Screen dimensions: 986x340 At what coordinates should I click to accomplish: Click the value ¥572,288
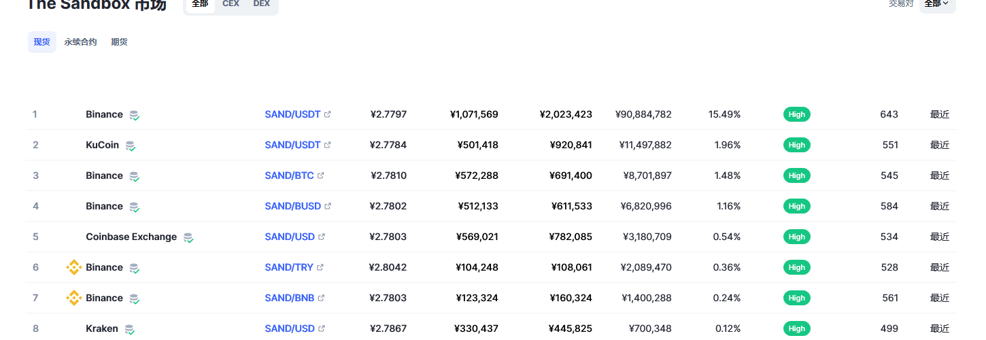477,175
